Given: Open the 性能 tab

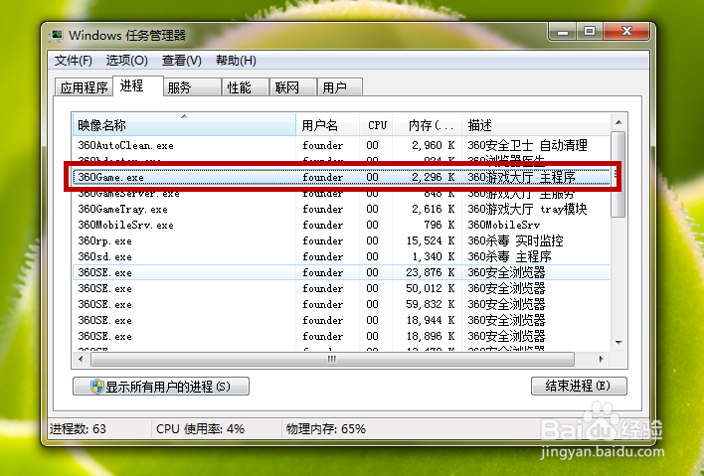Looking at the screenshot, I should tap(246, 87).
